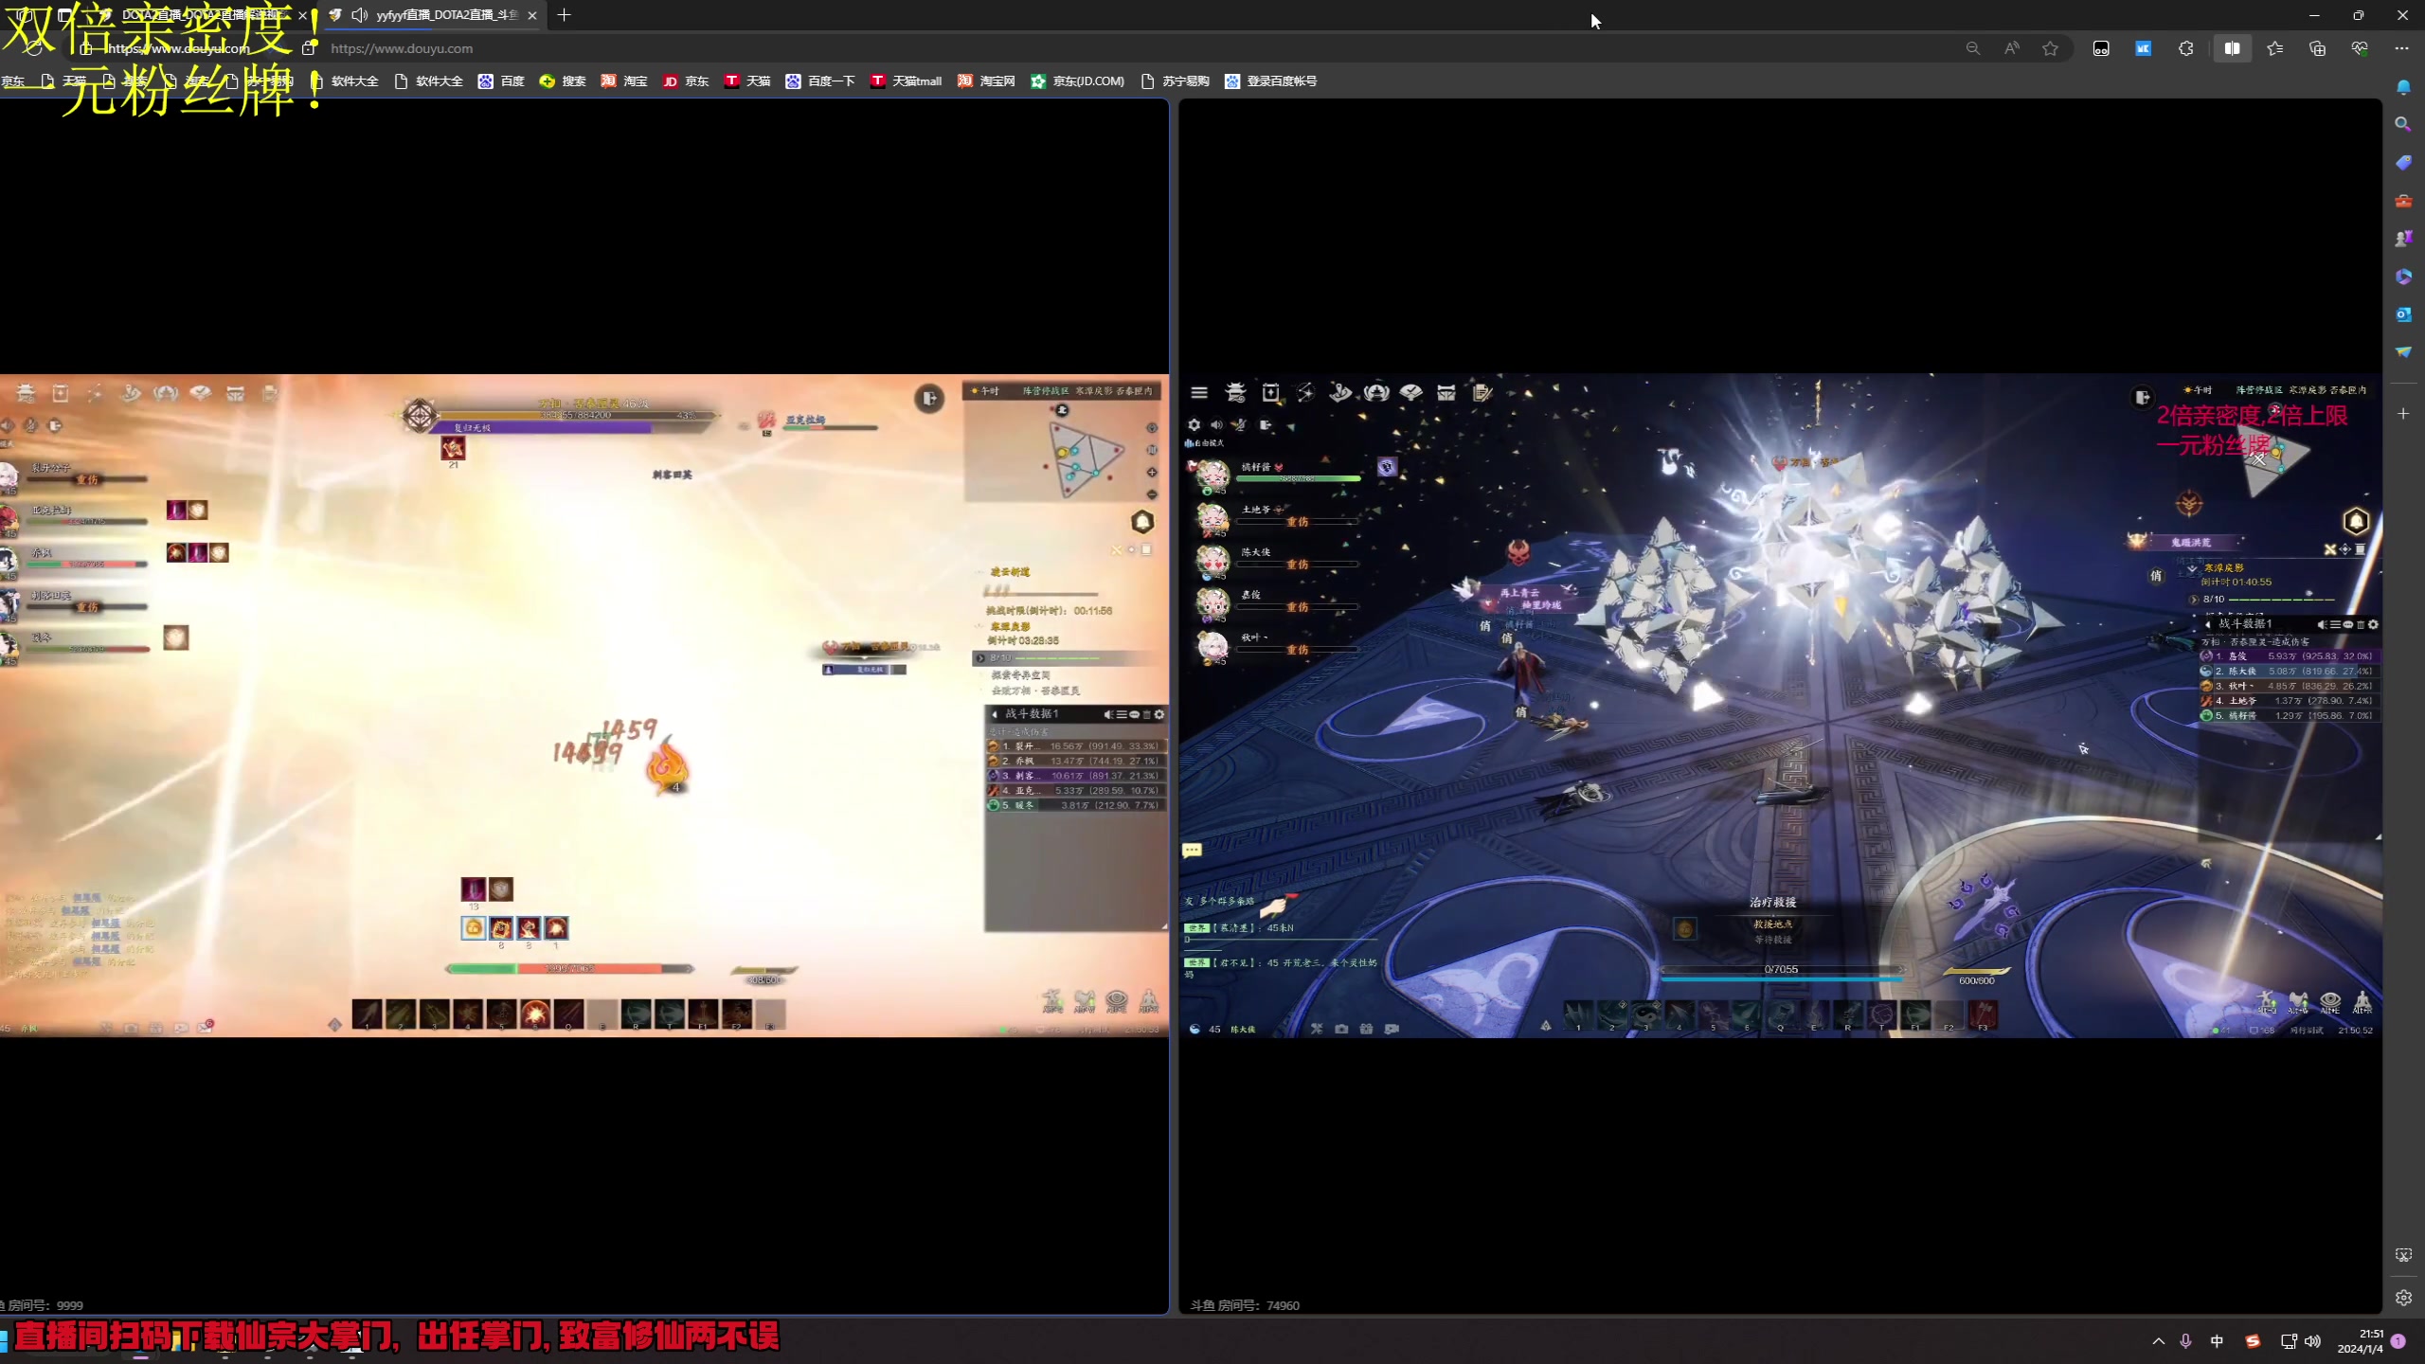The image size is (2425, 1364).
Task: Click left stream's player health bar
Action: (x=569, y=968)
